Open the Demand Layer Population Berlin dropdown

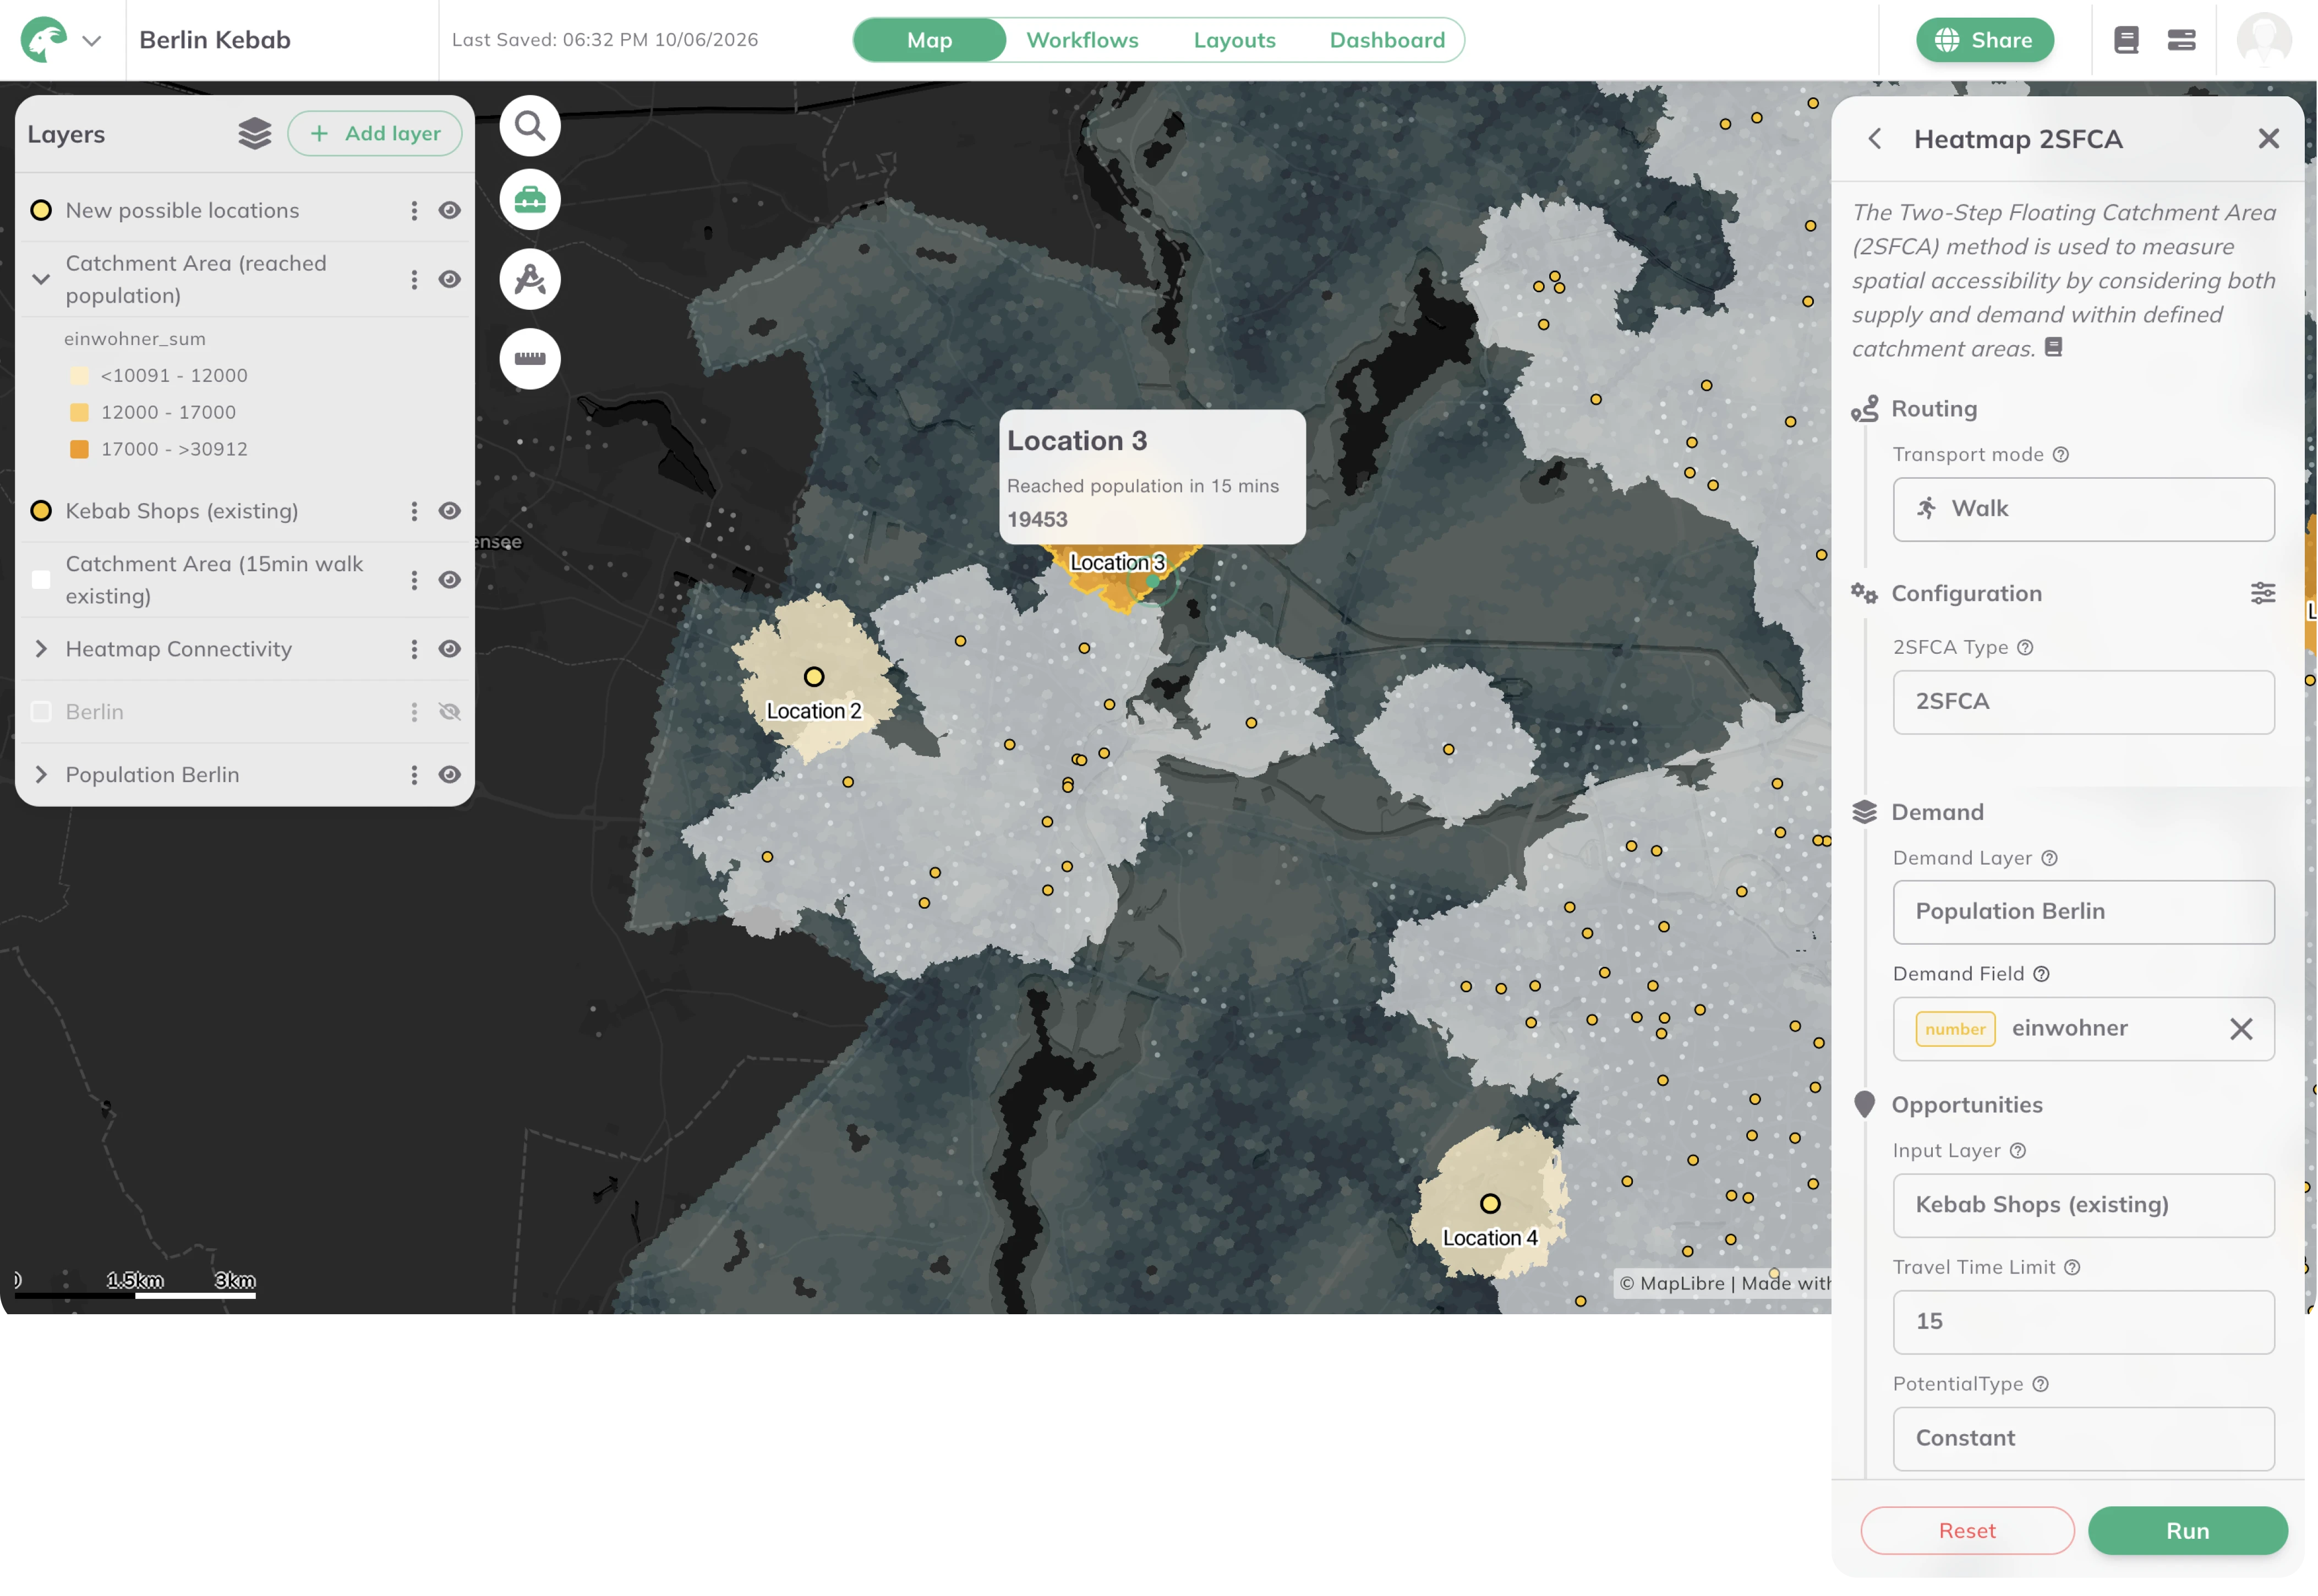click(x=2083, y=913)
